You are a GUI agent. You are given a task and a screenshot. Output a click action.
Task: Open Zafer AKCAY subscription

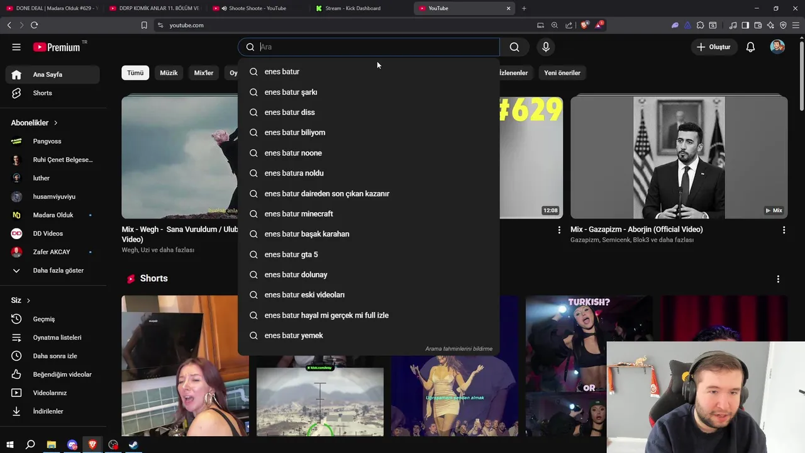click(53, 252)
